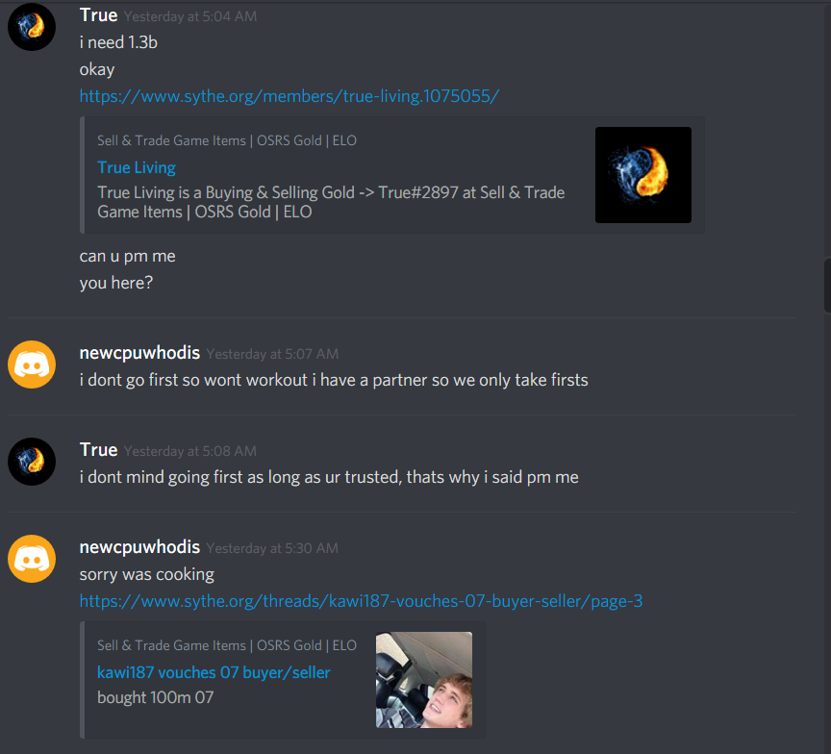Open the true-living.1075055 sythe.org members link

coord(290,96)
